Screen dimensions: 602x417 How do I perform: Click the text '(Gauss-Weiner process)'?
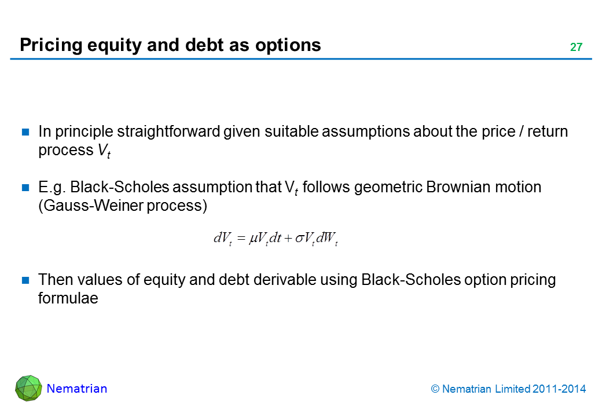pyautogui.click(x=122, y=206)
